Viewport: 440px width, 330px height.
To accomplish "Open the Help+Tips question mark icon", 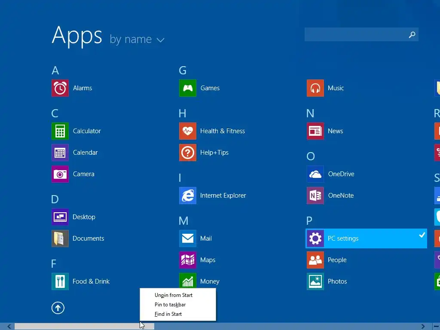I will click(x=188, y=153).
